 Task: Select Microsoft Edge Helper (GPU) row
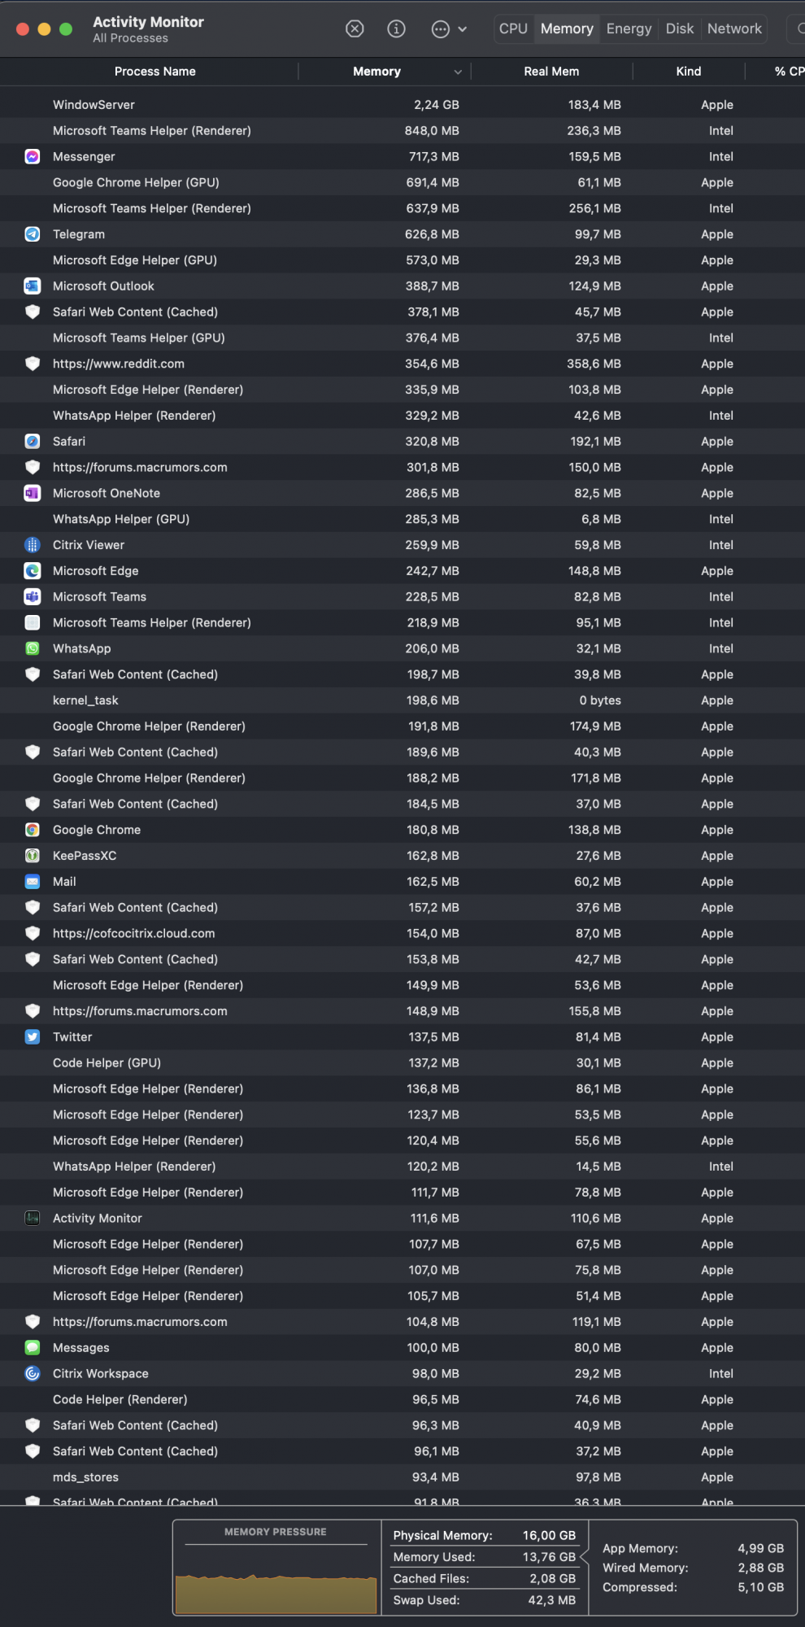coord(402,260)
